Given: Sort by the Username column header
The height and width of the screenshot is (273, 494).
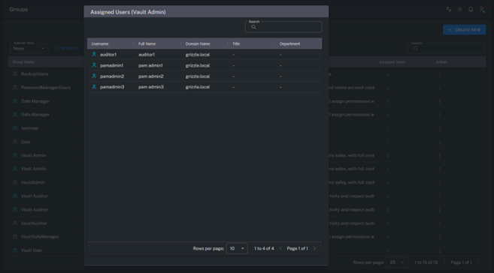Looking at the screenshot, I should (100, 43).
